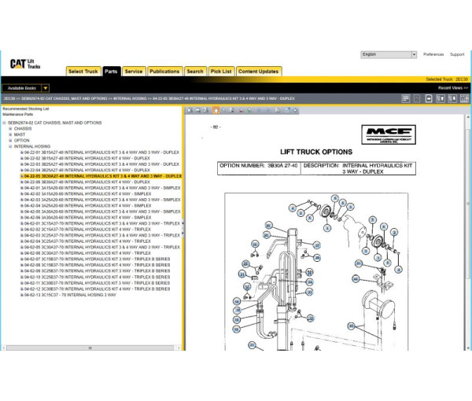Click the leftmost layout icon in the gray bar
This screenshot has width=472, height=401.
(406, 98)
